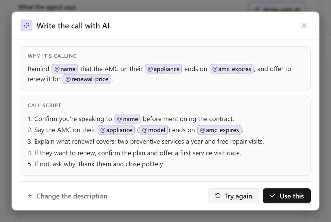Image resolution: width=331 pixels, height=222 pixels.
Task: Select the @model tag in step 2
Action: pos(154,130)
